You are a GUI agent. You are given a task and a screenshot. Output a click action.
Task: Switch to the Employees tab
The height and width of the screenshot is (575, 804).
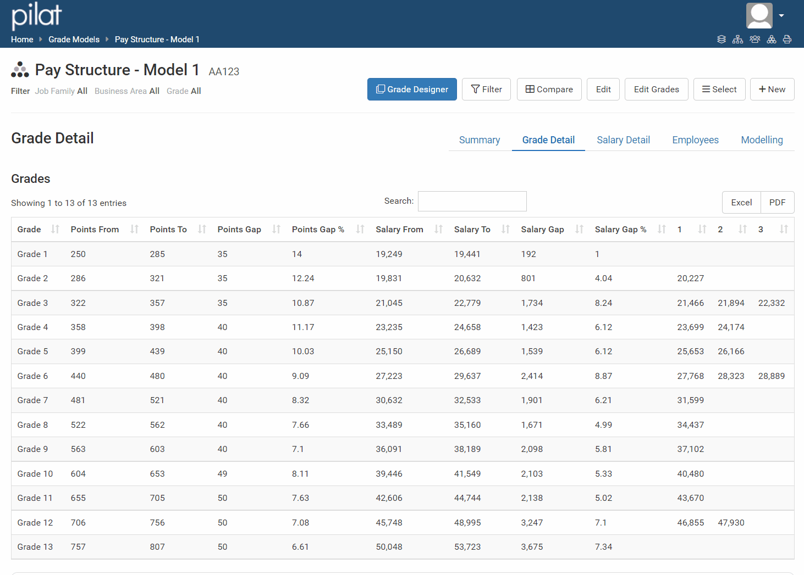(x=695, y=140)
